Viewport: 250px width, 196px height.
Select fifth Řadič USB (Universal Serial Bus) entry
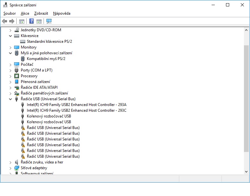53,151
